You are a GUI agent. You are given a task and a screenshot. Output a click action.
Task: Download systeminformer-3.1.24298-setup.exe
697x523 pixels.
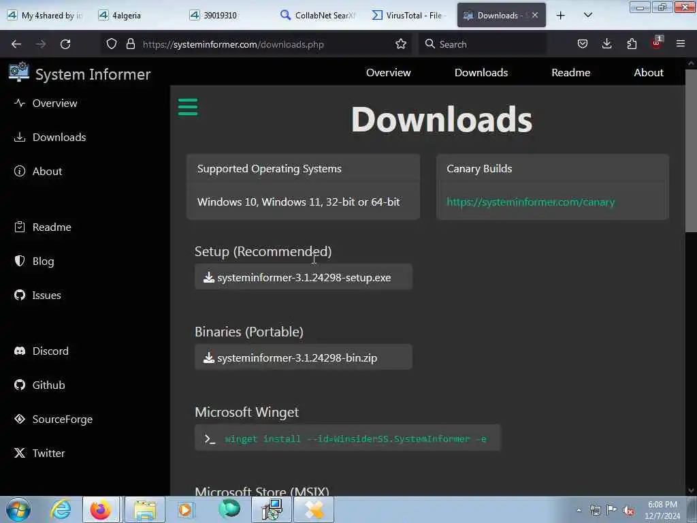(303, 277)
